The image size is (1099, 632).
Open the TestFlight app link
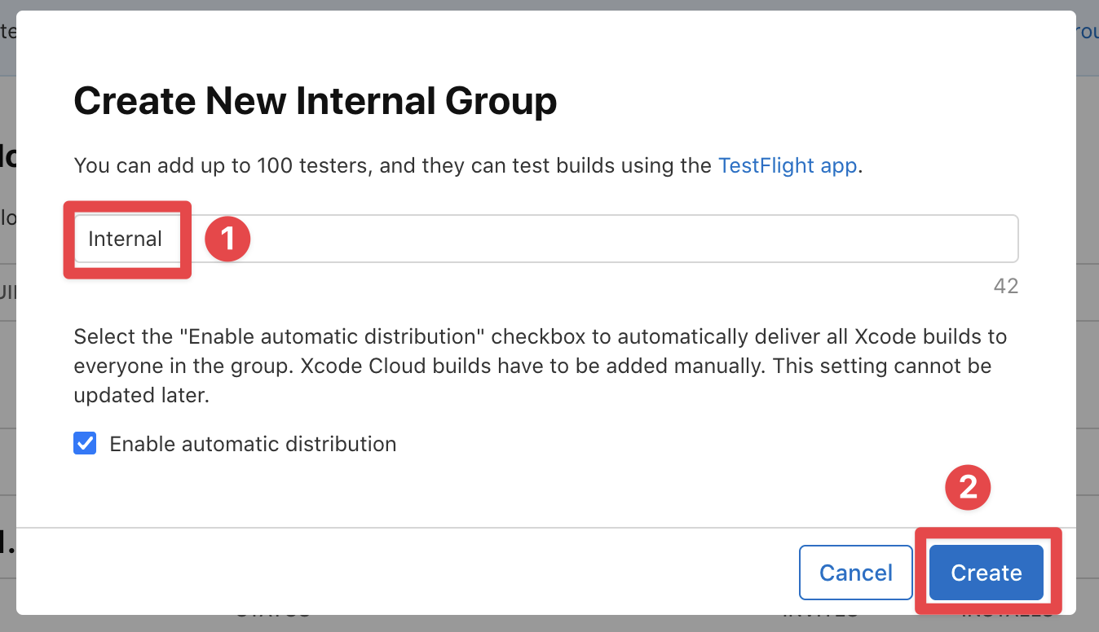pyautogui.click(x=787, y=165)
